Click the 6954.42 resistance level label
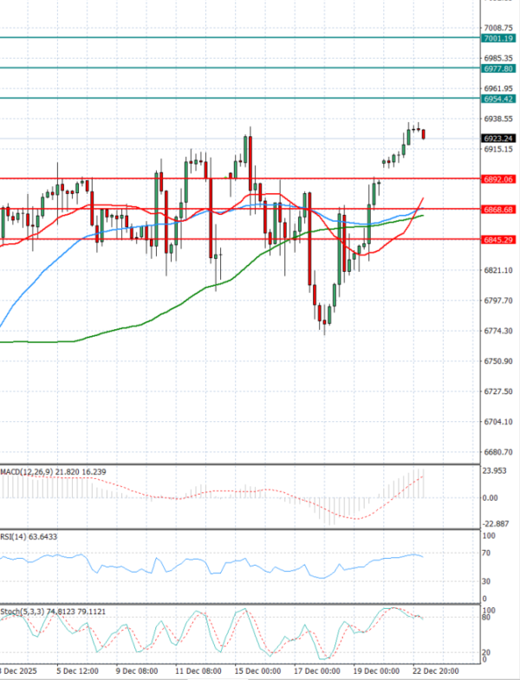The height and width of the screenshot is (680, 520). pos(500,99)
